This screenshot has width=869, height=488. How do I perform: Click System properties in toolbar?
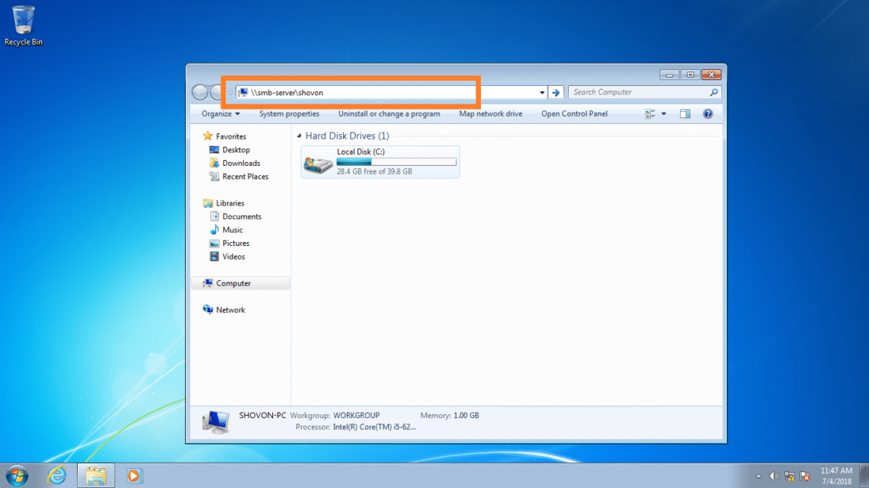(x=289, y=114)
